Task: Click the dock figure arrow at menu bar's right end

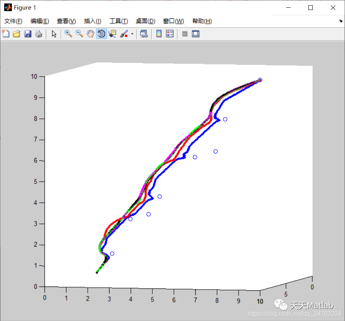Action: tap(340, 21)
